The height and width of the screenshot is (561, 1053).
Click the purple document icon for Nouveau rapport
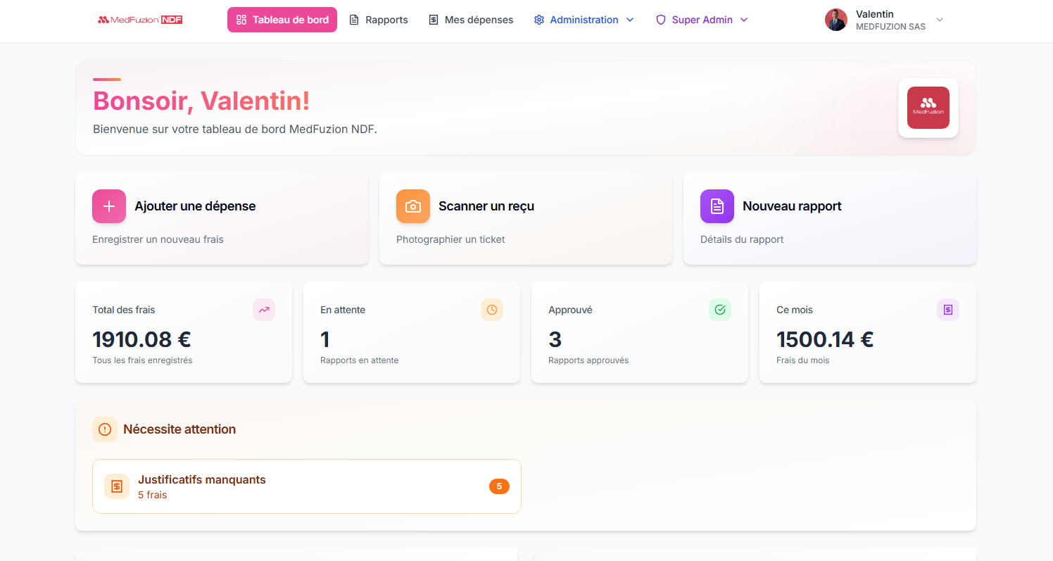pos(717,206)
